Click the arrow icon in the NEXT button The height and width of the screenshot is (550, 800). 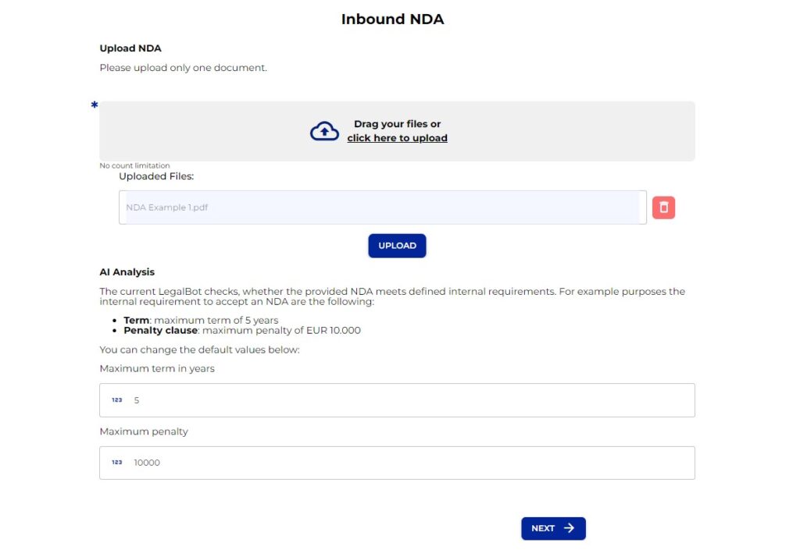pos(570,528)
